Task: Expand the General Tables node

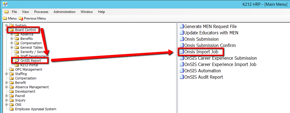Action: [x=12, y=48]
